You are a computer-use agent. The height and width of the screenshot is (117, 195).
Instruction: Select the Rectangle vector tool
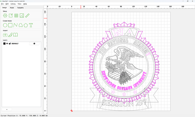[x=10, y=25]
